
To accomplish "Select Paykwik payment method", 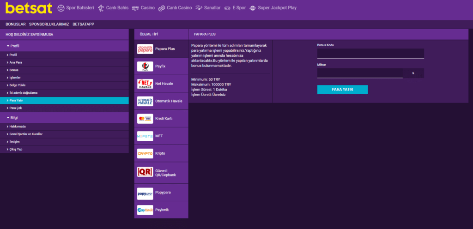I will tap(161, 210).
